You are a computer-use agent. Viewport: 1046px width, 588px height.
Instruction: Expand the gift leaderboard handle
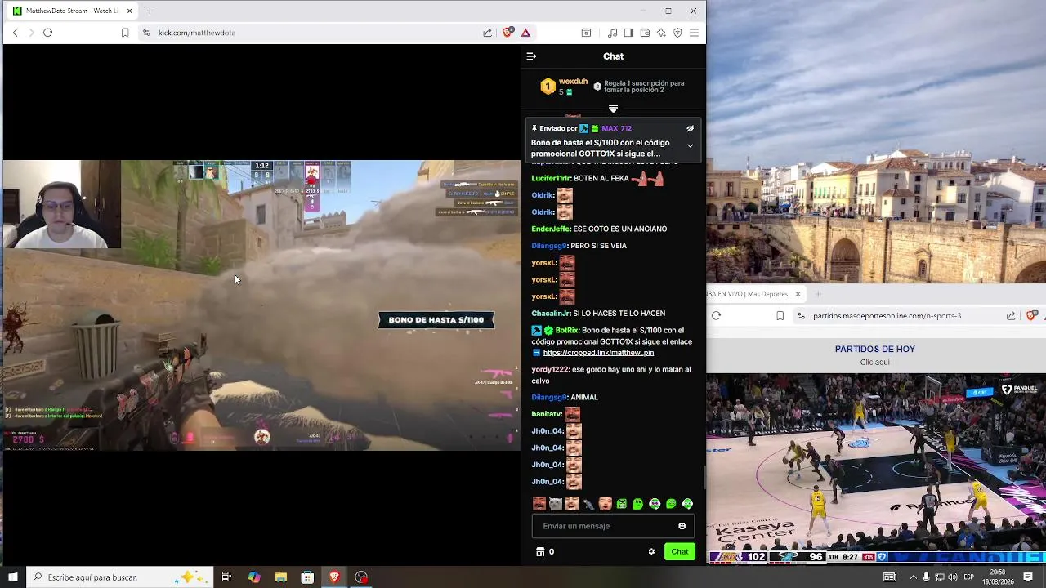click(613, 109)
